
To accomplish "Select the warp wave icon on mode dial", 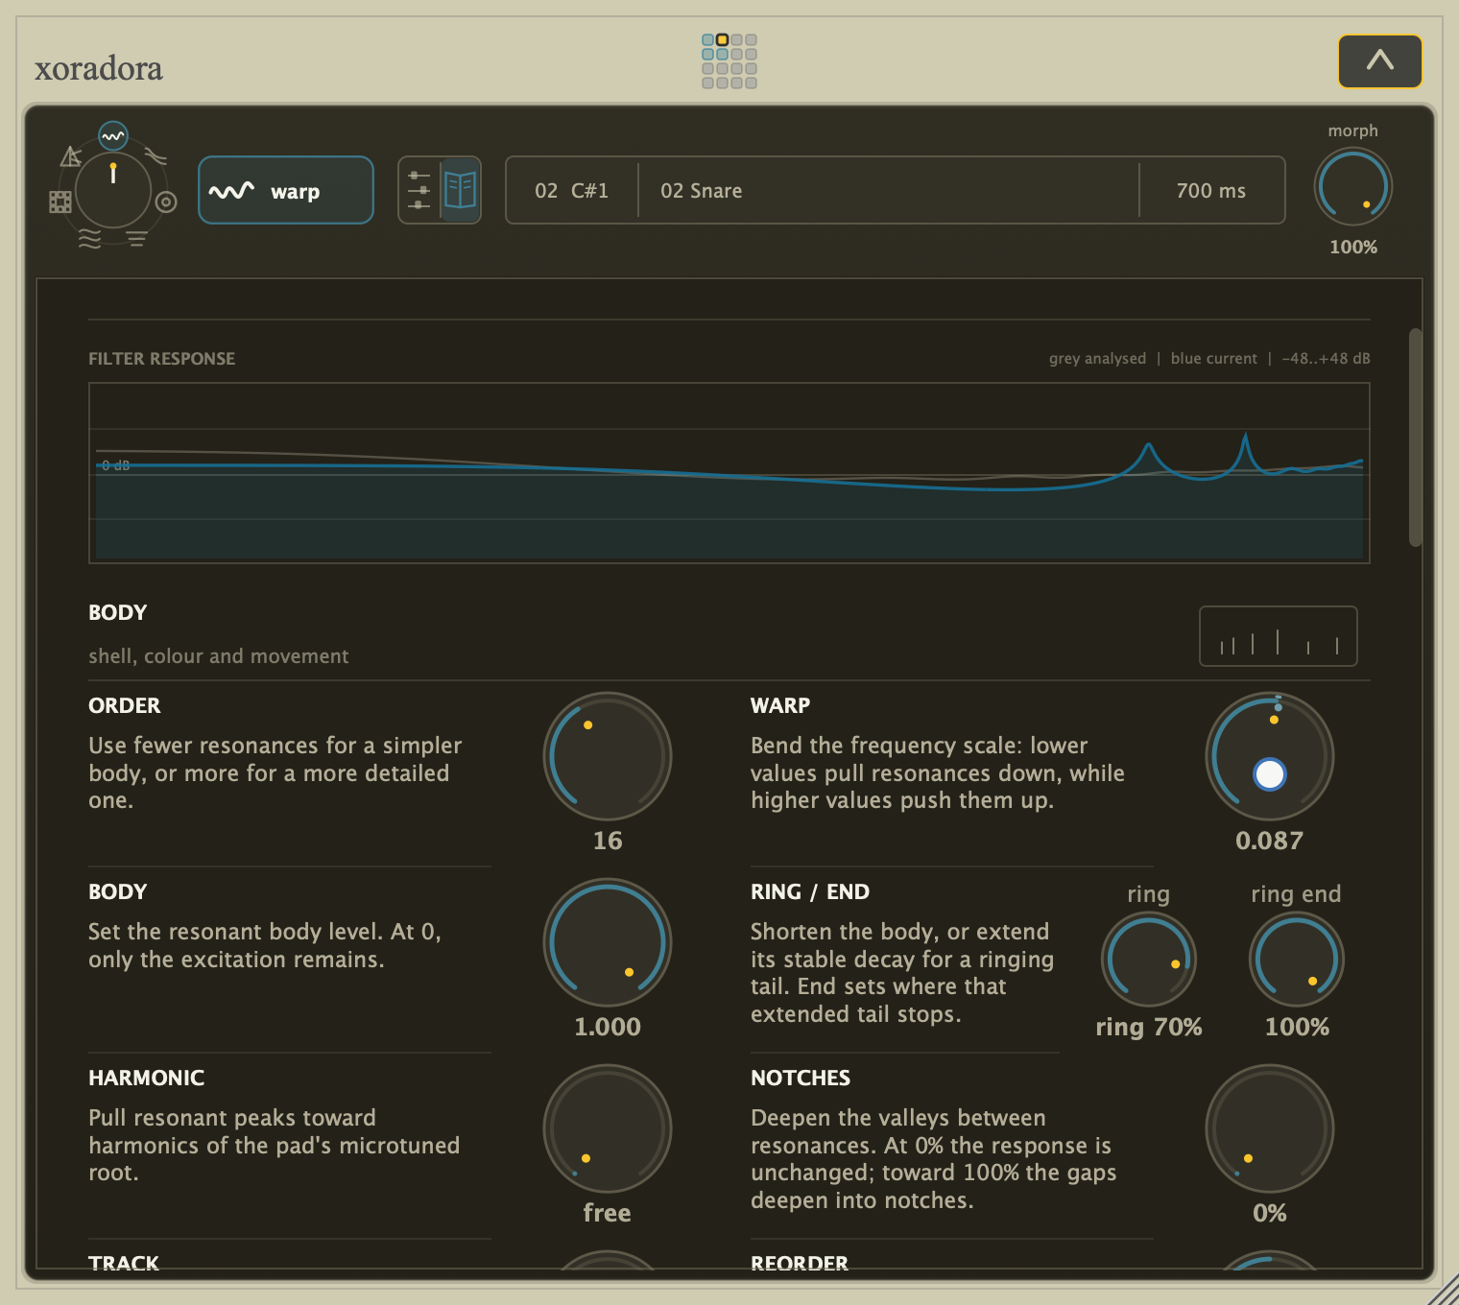I will coord(113,136).
